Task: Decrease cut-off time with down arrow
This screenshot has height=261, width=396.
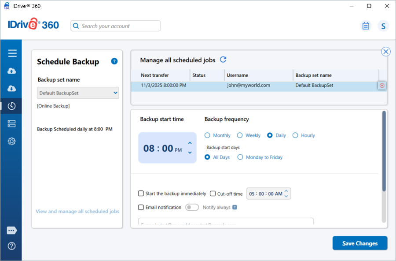Action: click(286, 196)
